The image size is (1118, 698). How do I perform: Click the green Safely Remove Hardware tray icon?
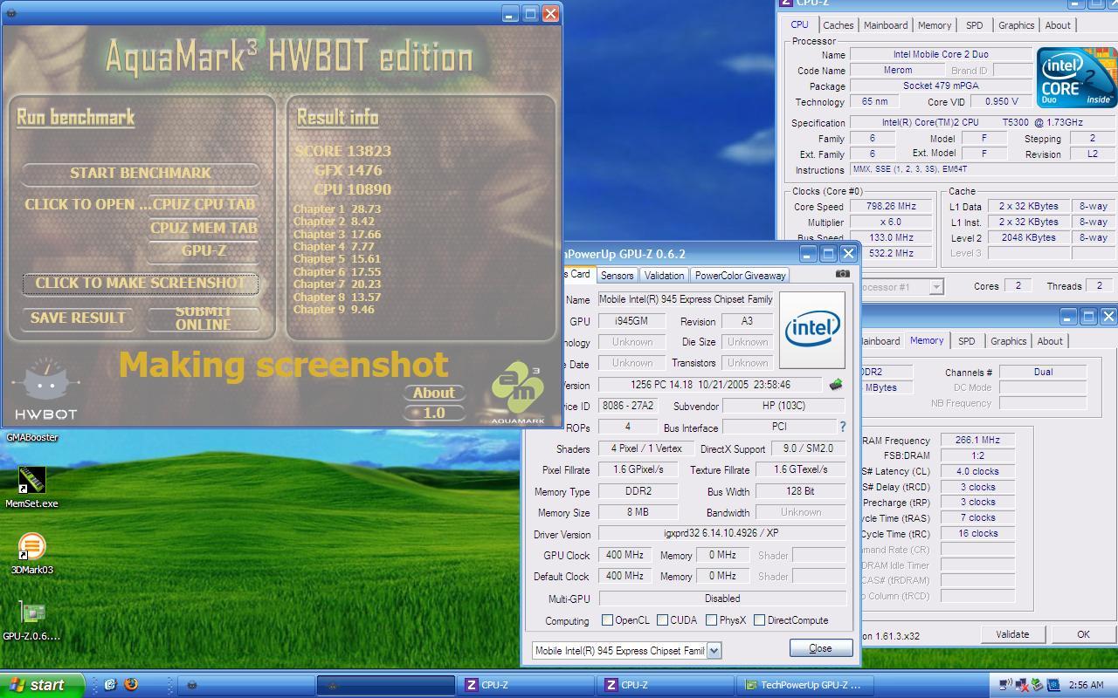[1037, 685]
